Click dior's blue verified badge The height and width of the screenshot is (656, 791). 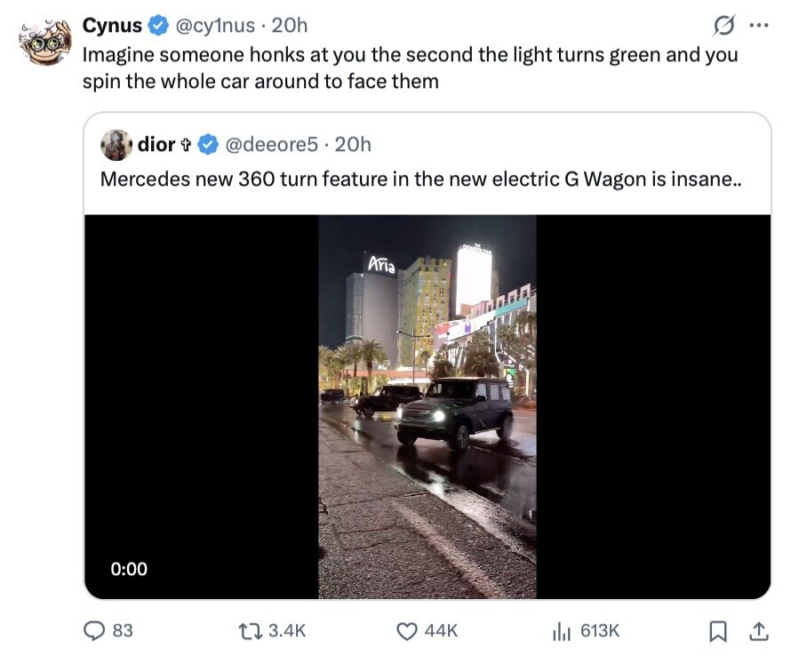(x=208, y=144)
